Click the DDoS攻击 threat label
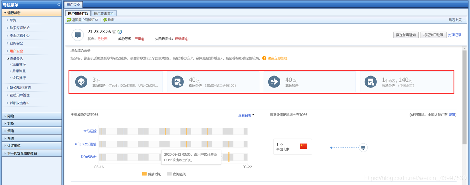The height and width of the screenshot is (185, 470). pos(89,156)
